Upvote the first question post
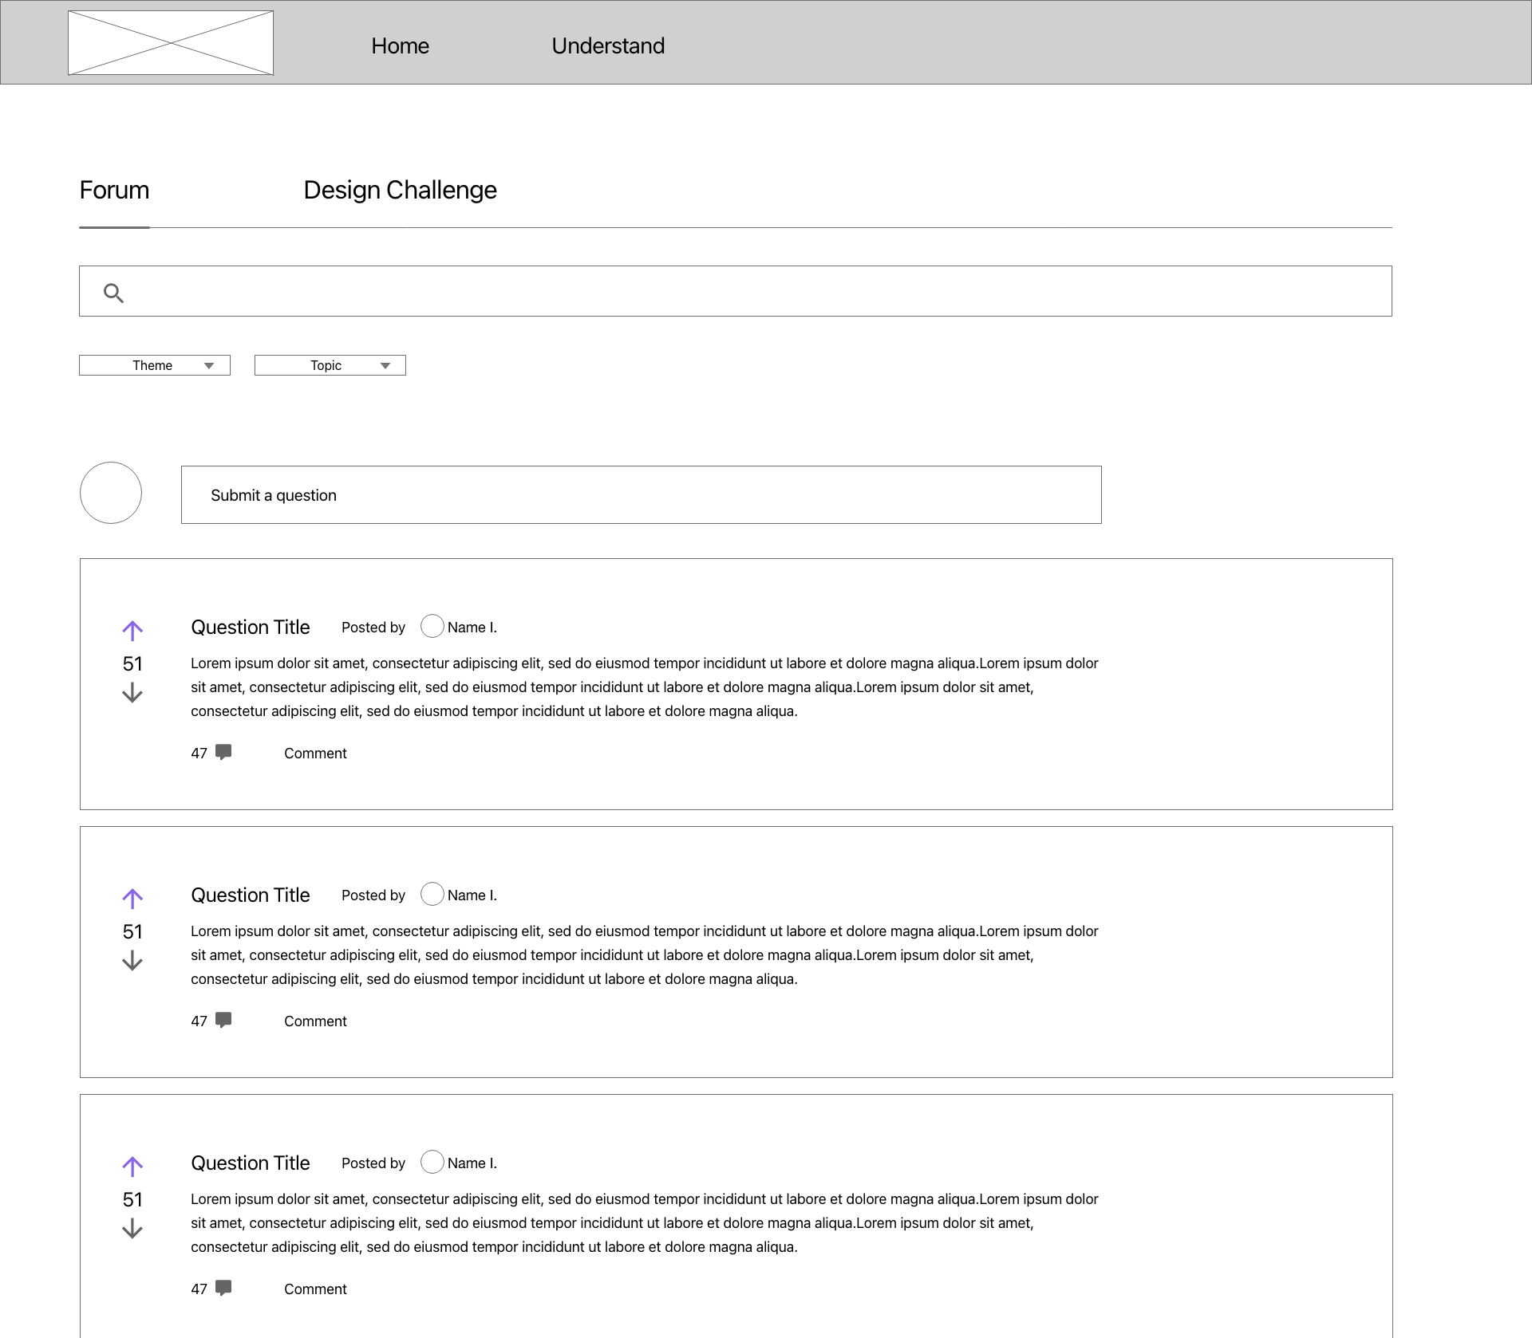 point(132,631)
